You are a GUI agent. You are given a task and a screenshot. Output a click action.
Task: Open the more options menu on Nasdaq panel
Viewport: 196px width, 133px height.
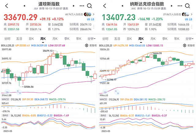point(180,6)
